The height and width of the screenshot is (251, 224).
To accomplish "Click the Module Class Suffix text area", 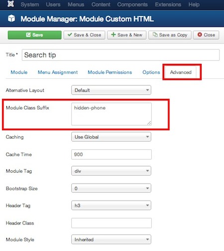I will point(112,114).
